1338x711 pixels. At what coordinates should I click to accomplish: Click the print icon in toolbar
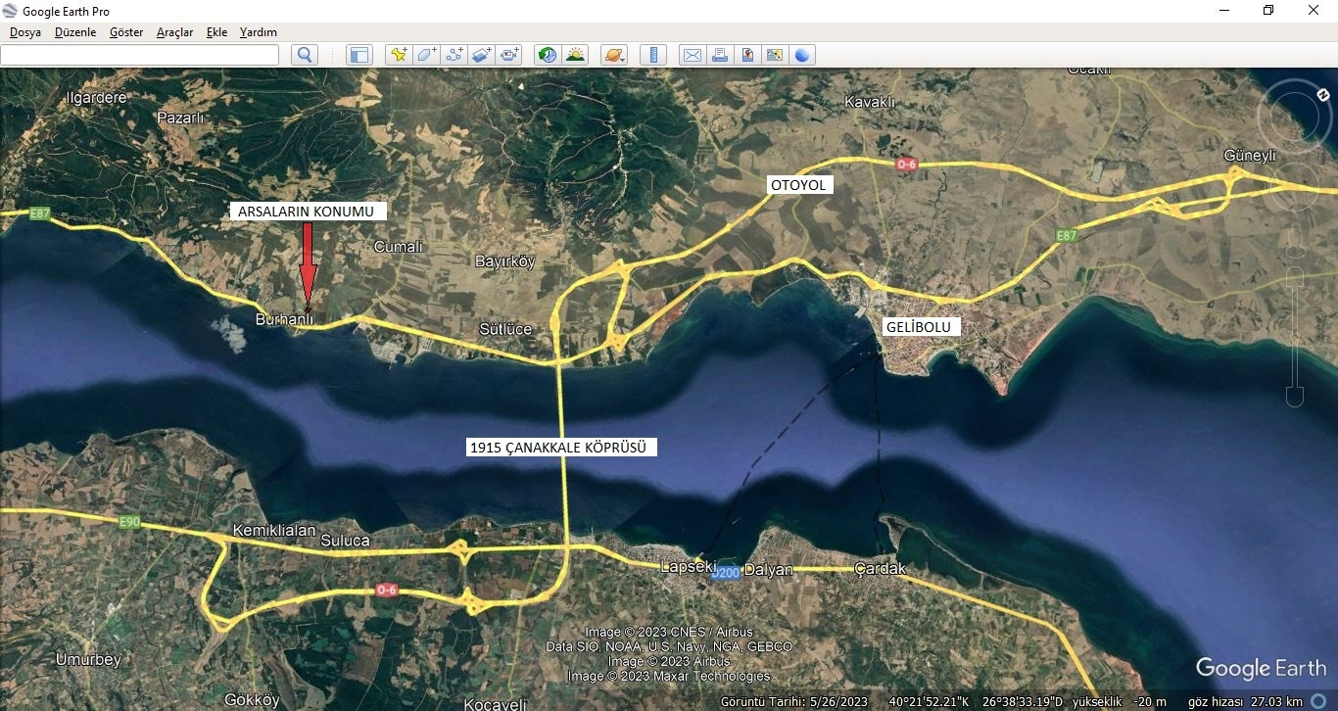720,55
